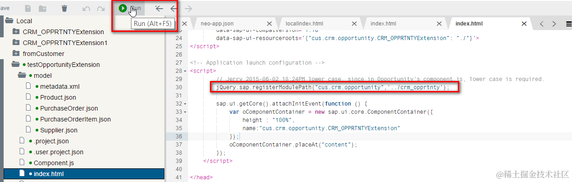Open Component.js in the file tree
This screenshot has width=572, height=182.
pyautogui.click(x=54, y=163)
